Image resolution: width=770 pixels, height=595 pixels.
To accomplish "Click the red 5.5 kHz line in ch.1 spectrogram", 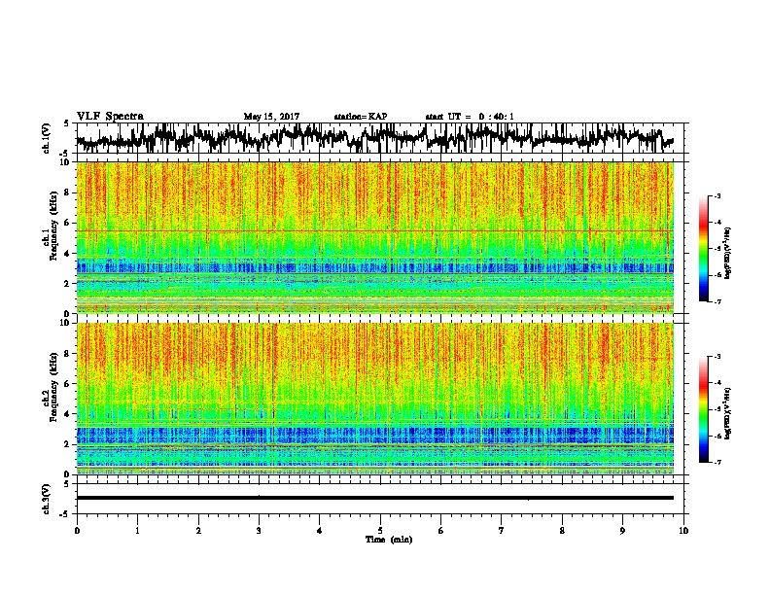I will [x=374, y=230].
